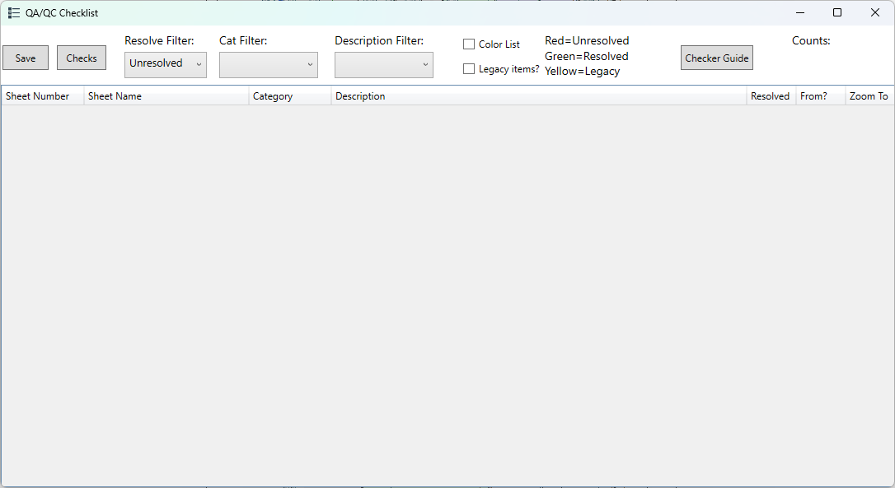This screenshot has width=895, height=488.
Task: Open the Cat Filter dropdown
Action: [269, 65]
